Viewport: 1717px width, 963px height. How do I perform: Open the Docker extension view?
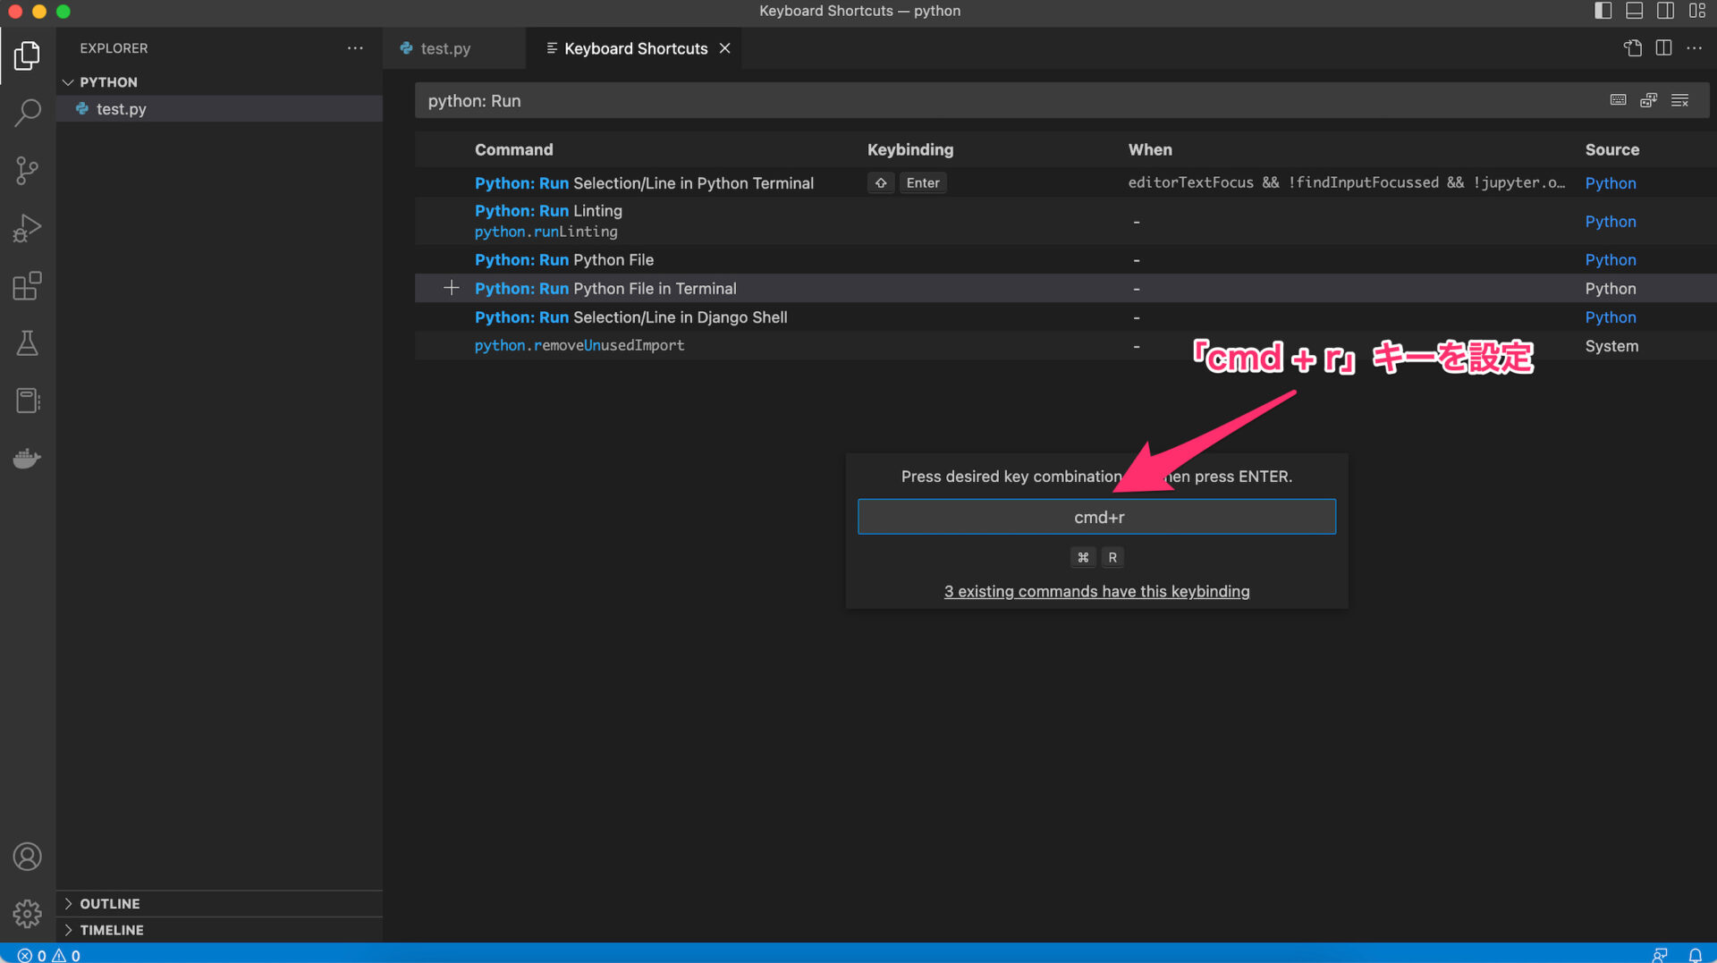[x=27, y=458]
